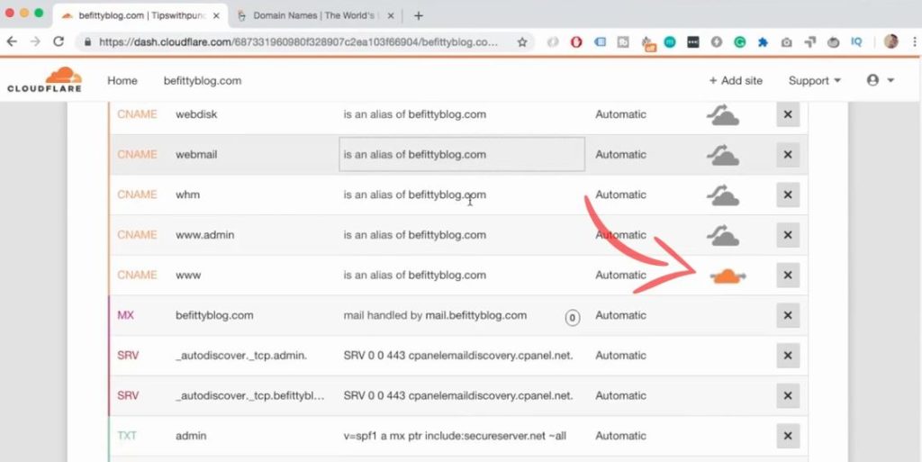The height and width of the screenshot is (462, 922).
Task: Switch to the befittyblog.com browser tab
Action: (x=140, y=16)
